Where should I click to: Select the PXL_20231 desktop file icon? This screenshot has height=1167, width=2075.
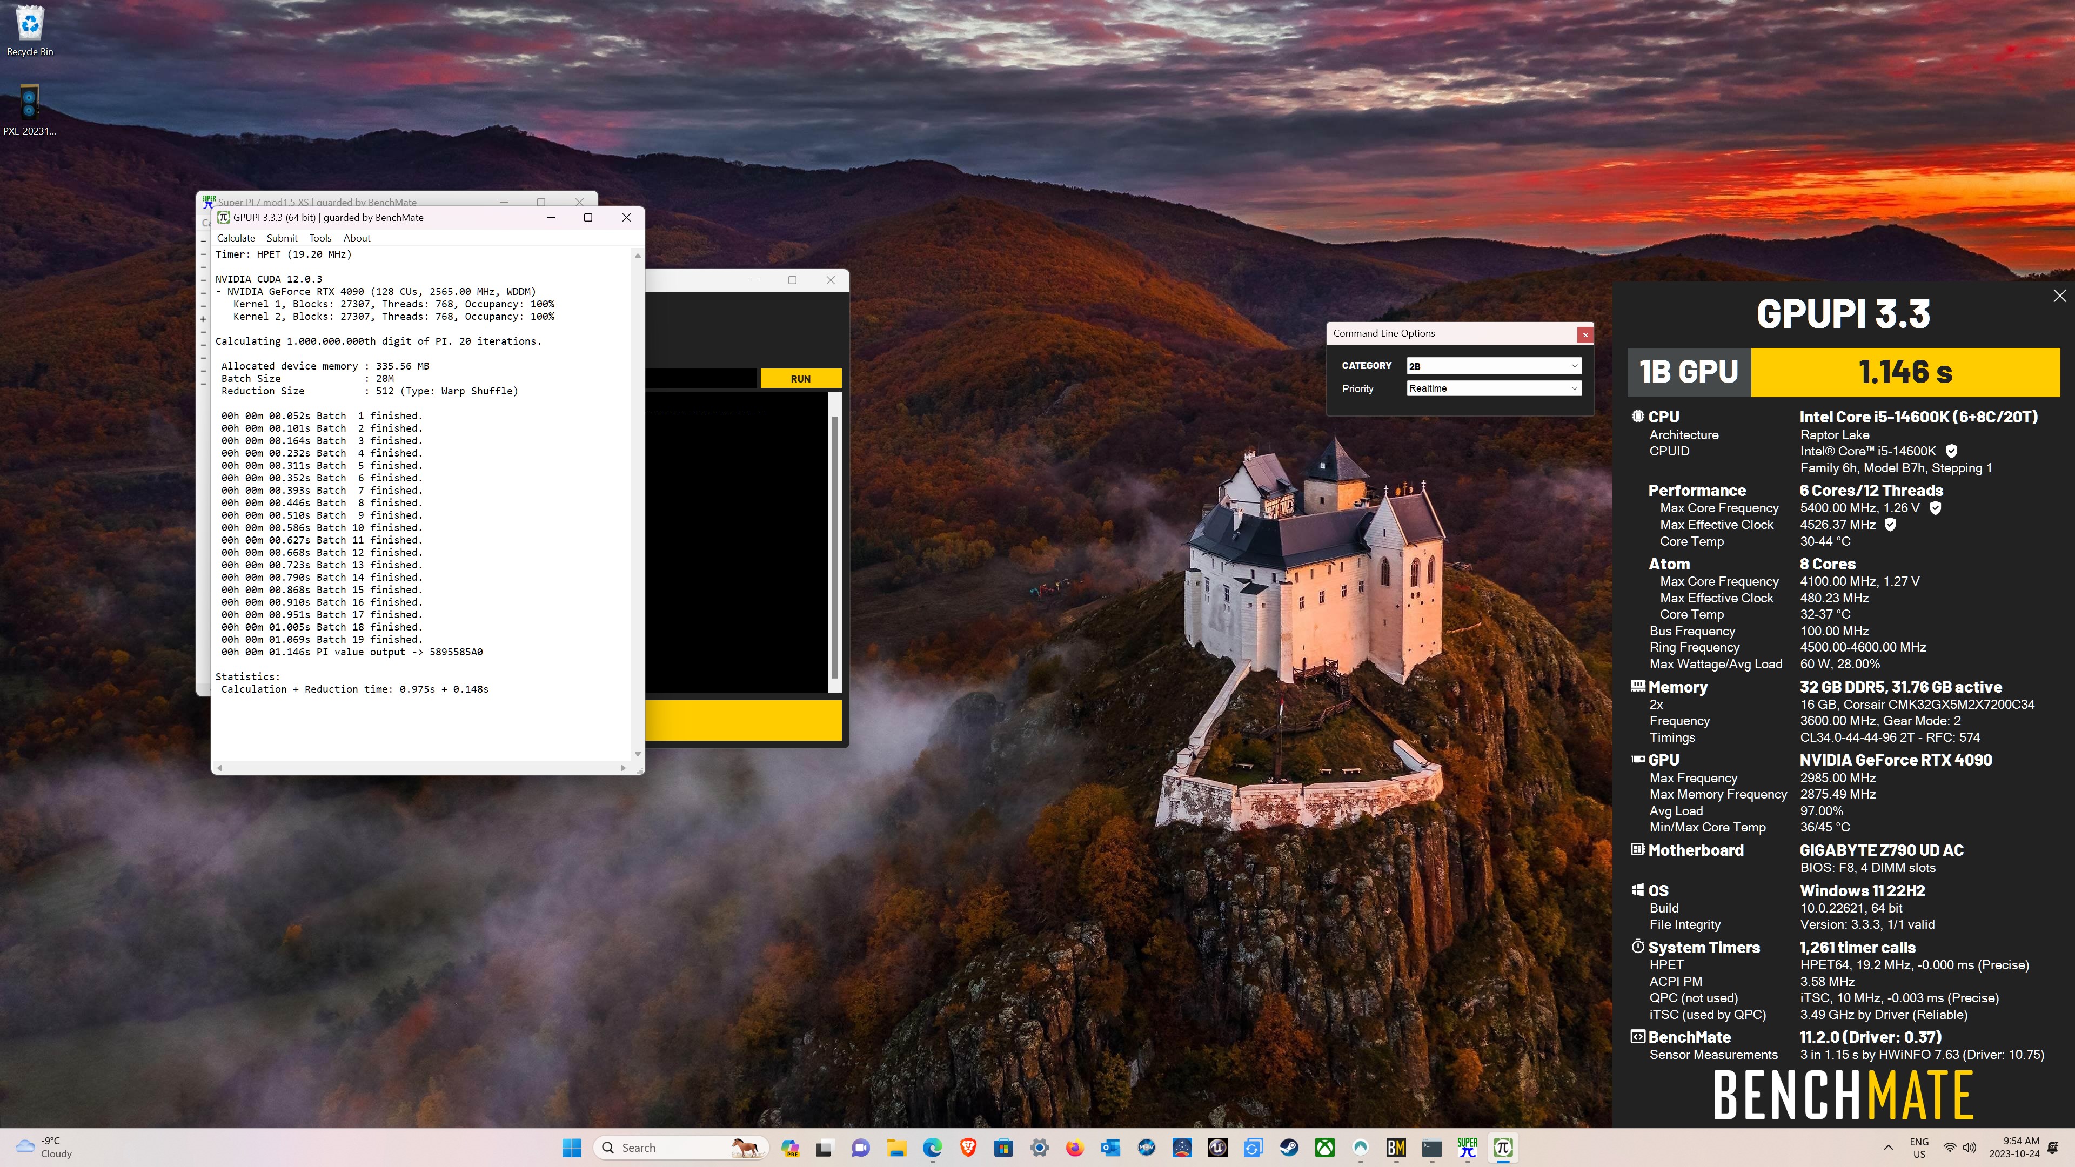click(x=30, y=110)
